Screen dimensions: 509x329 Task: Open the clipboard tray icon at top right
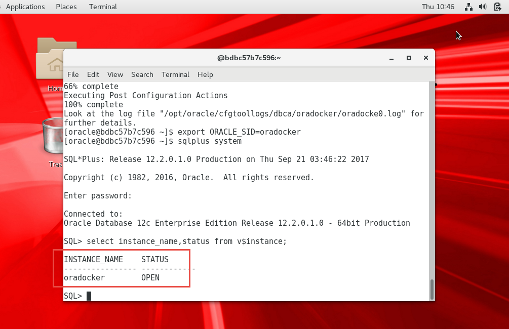pos(497,7)
